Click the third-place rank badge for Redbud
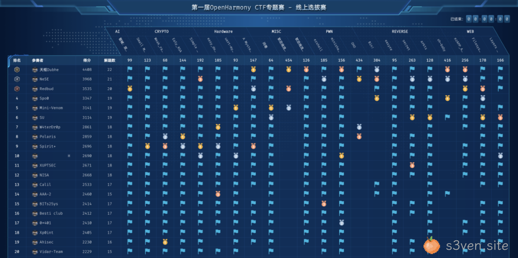This screenshot has width=518, height=258. coord(17,89)
